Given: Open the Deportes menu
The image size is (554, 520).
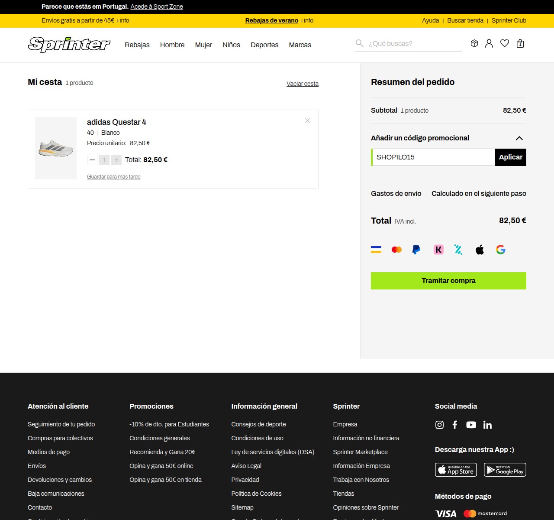Looking at the screenshot, I should coord(264,45).
